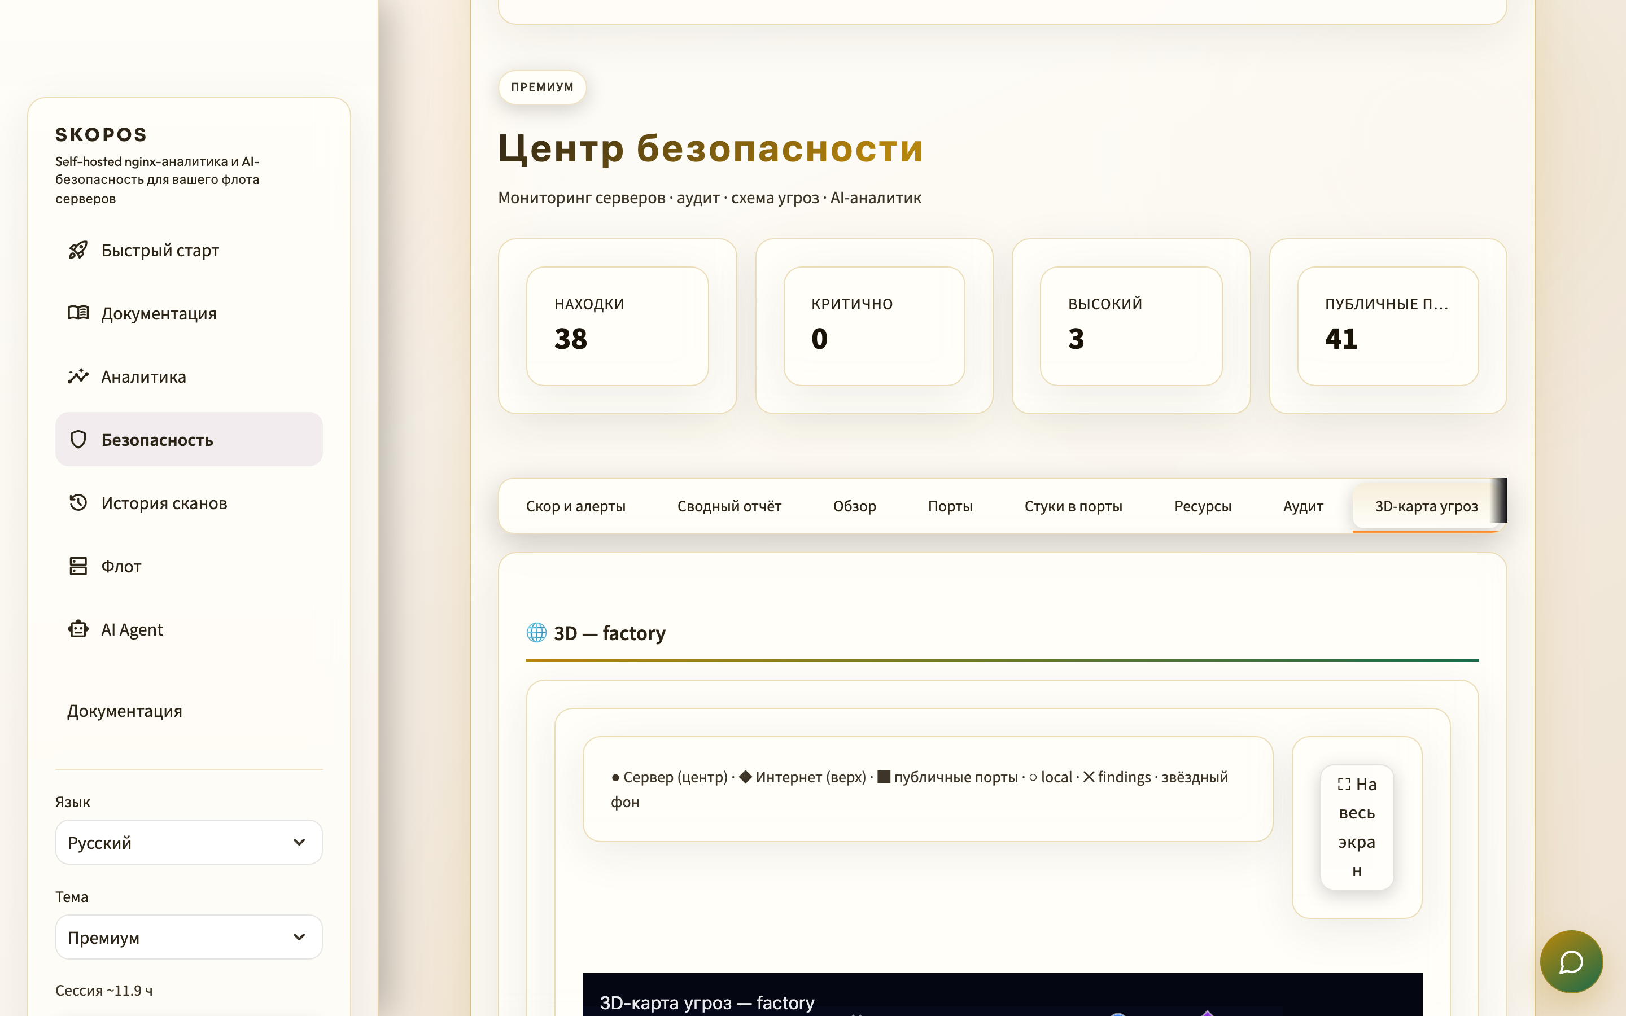This screenshot has width=1626, height=1016.
Task: Open the Сводный отчёт tab
Action: pyautogui.click(x=729, y=506)
